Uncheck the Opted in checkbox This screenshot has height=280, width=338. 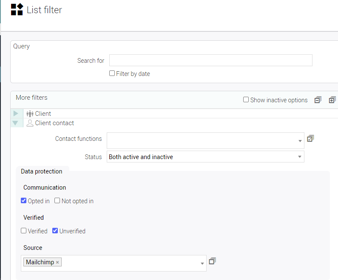tap(24, 201)
